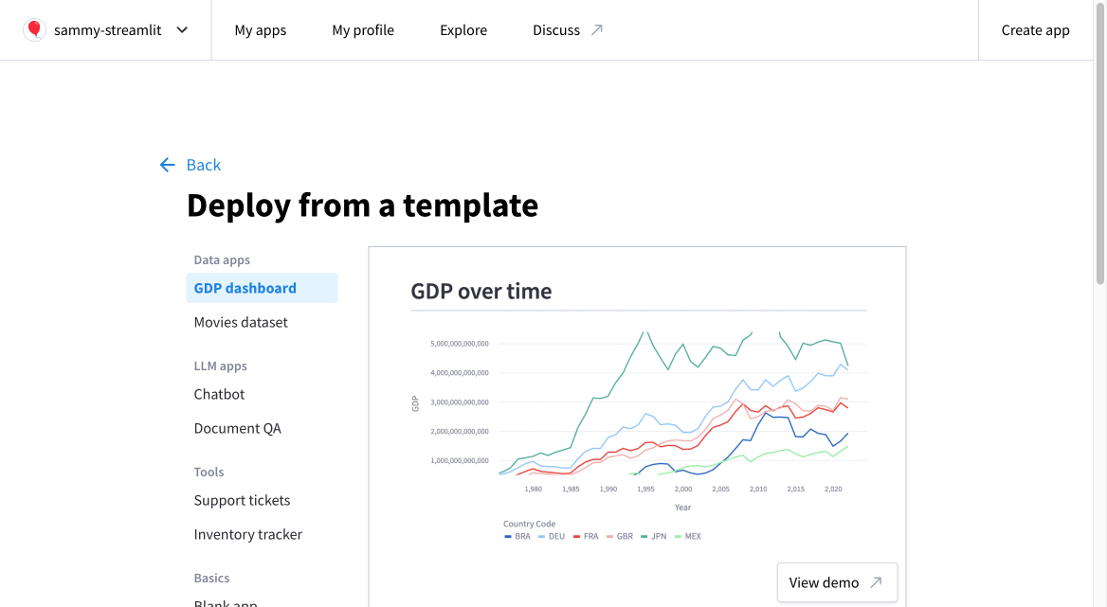
Task: Choose the Chatbot template under LLM apps
Action: (219, 394)
